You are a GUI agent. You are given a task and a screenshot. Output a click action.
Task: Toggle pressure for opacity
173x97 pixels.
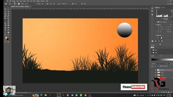click(x=47, y=4)
